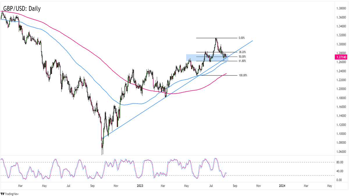Click the TradingView logo
349x196 pixels.
tap(9, 194)
